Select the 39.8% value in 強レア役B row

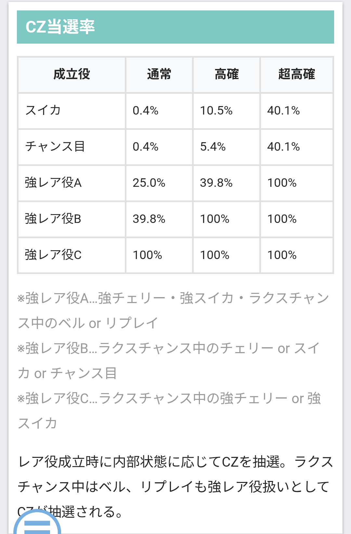click(x=149, y=219)
